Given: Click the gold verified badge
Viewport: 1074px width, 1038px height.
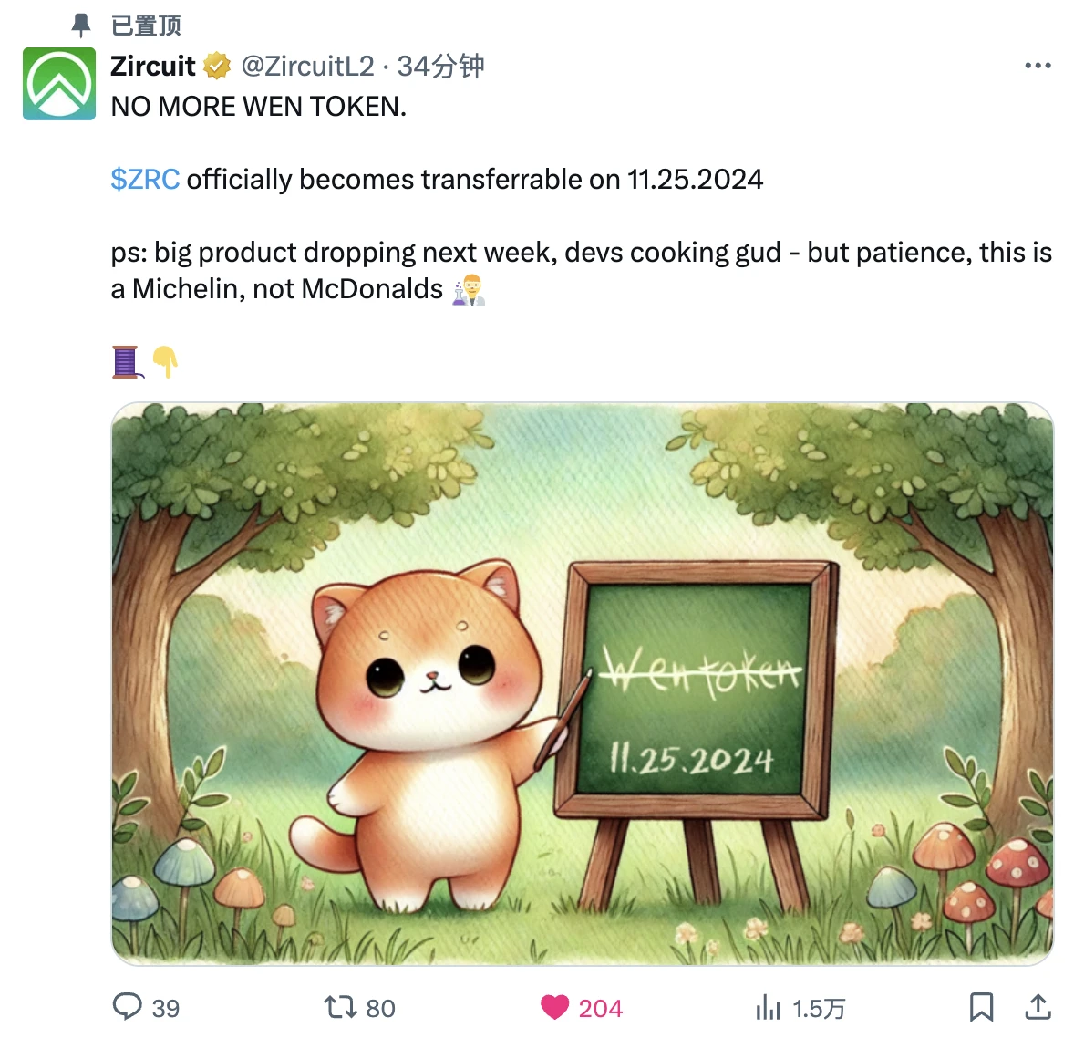Looking at the screenshot, I should pos(217,67).
